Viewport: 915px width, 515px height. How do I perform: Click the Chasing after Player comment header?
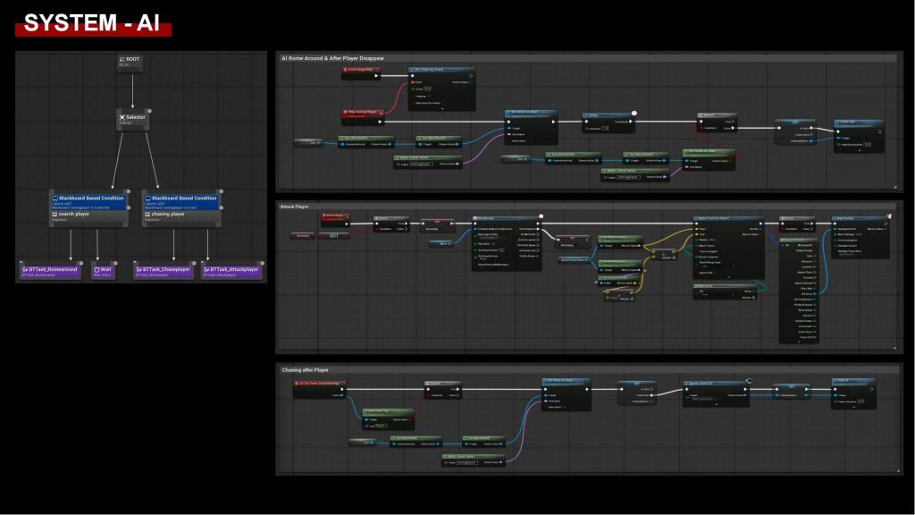[306, 369]
